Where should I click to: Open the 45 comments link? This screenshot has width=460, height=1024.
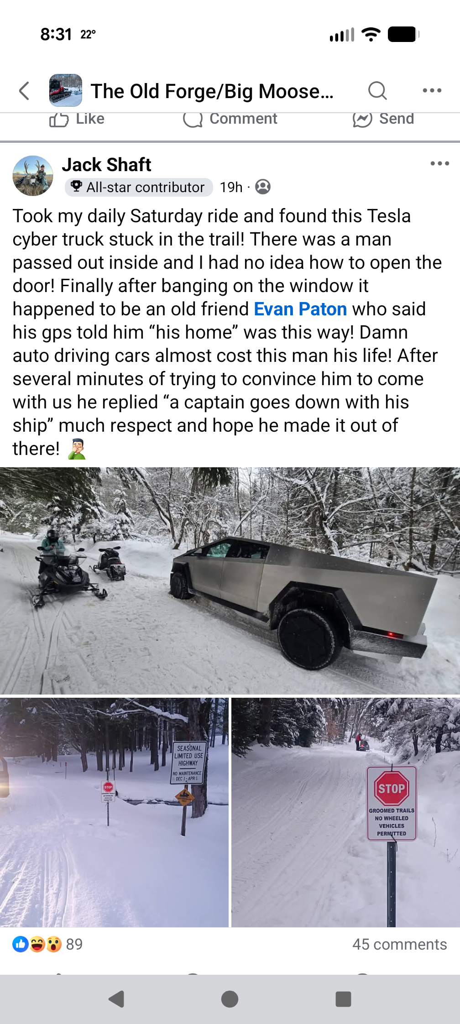[x=399, y=944]
